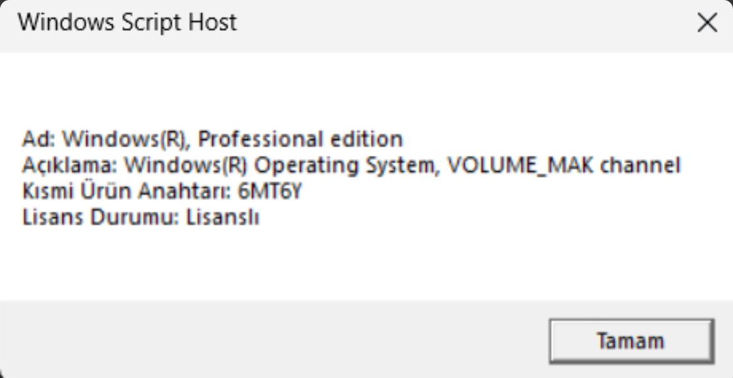Click the Tamam button
Viewport: 733px width, 378px height.
tap(631, 342)
